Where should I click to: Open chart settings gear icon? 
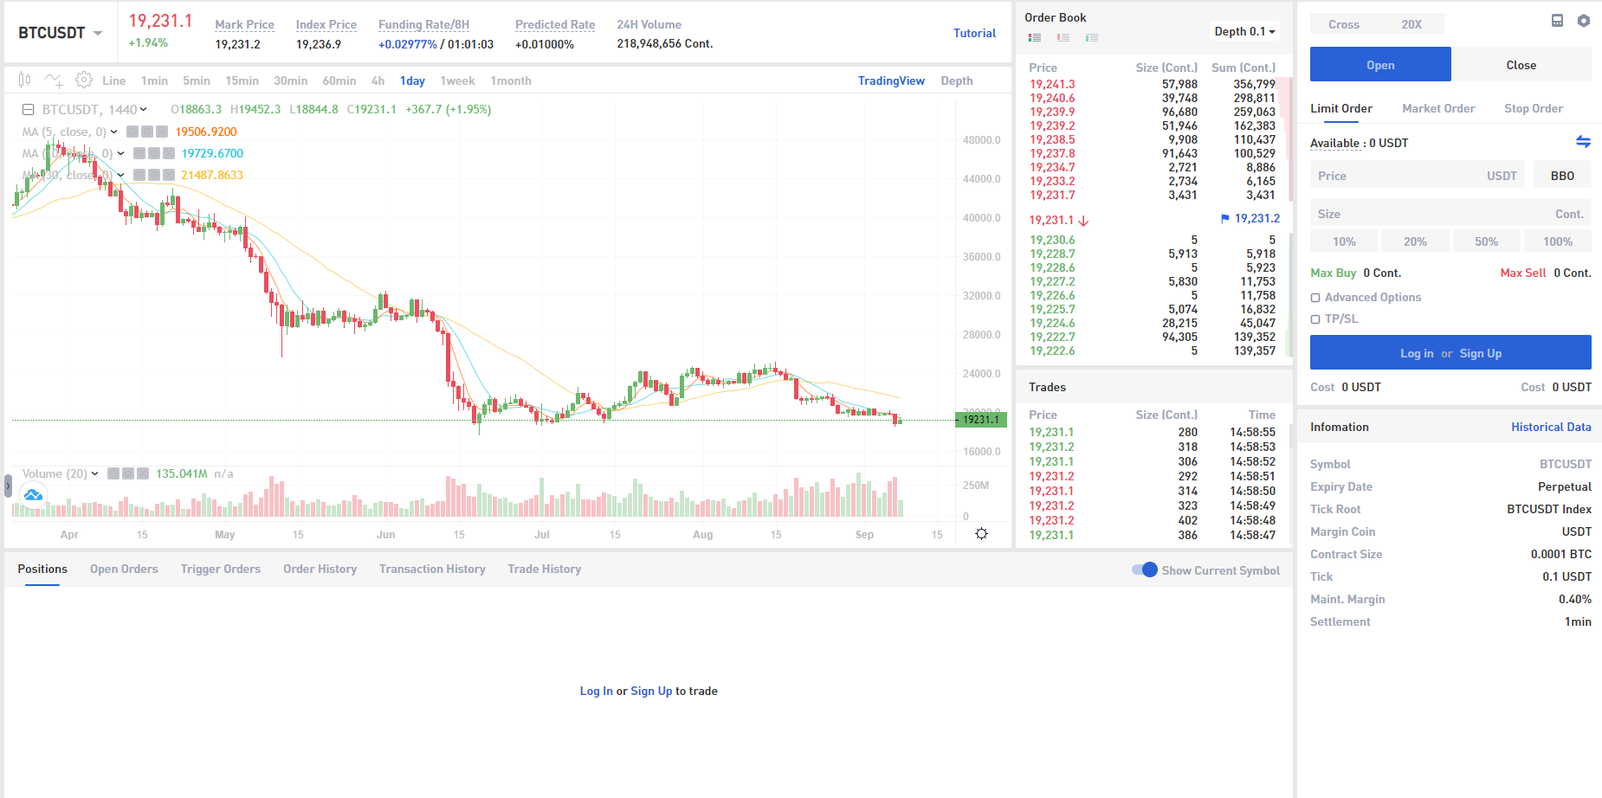(x=84, y=80)
